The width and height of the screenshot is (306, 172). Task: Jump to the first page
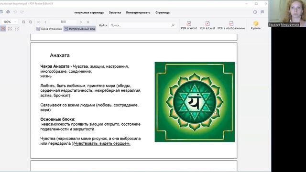coord(39,22)
